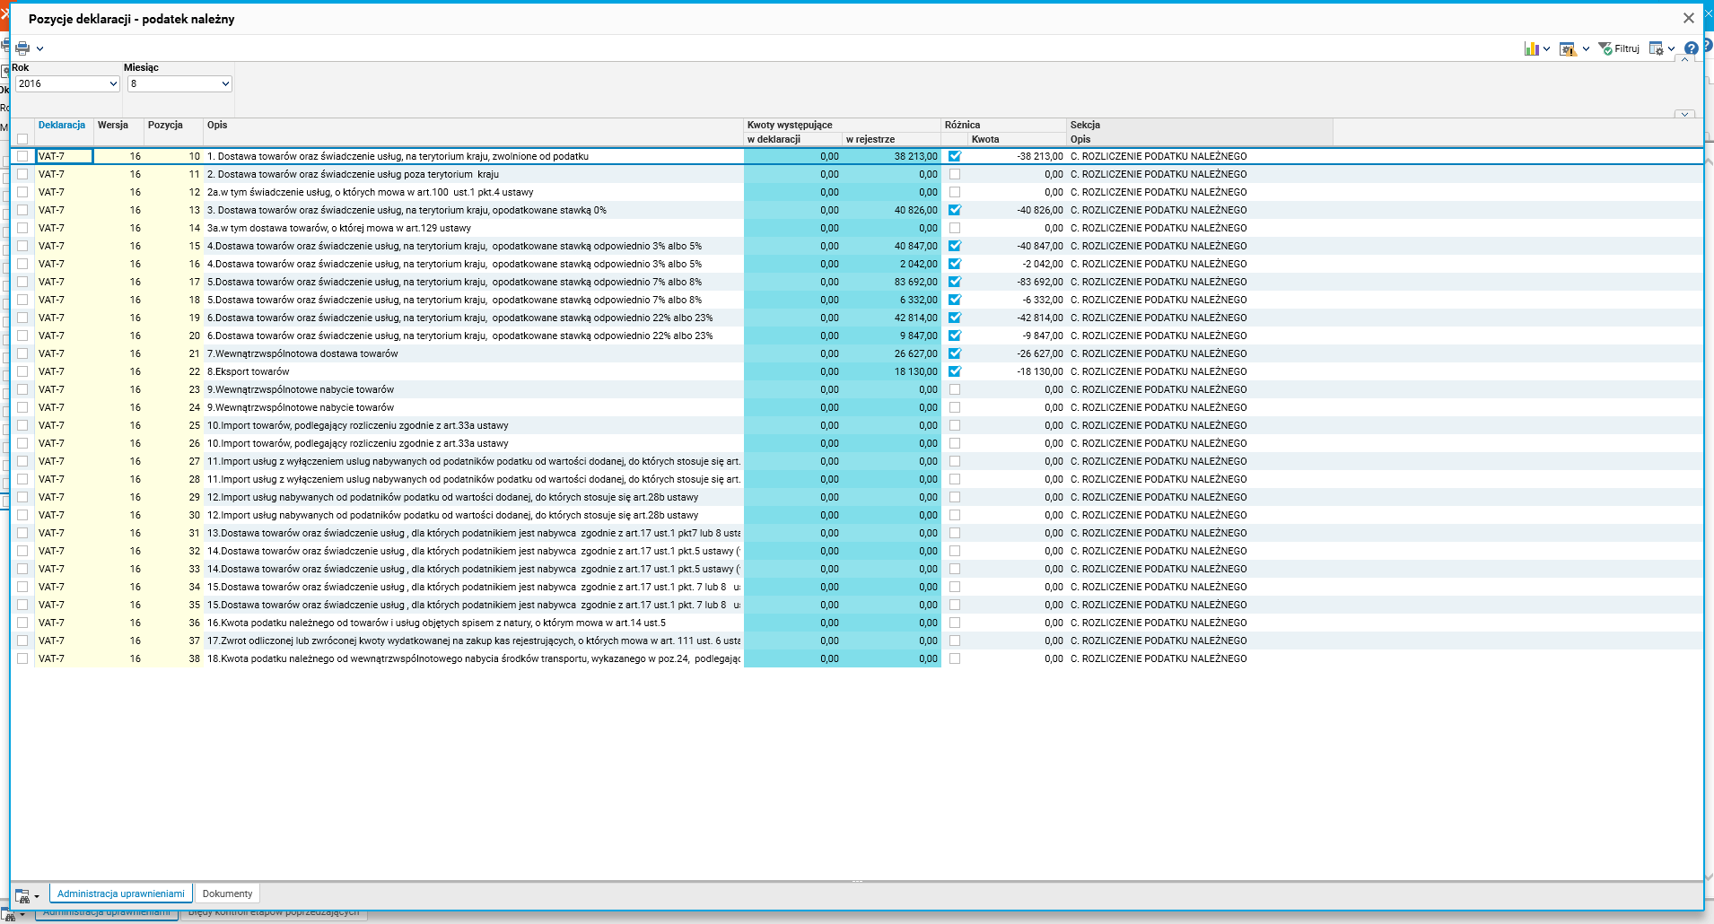Open the view settings gear icon
Image resolution: width=1714 pixels, height=924 pixels.
click(1657, 48)
